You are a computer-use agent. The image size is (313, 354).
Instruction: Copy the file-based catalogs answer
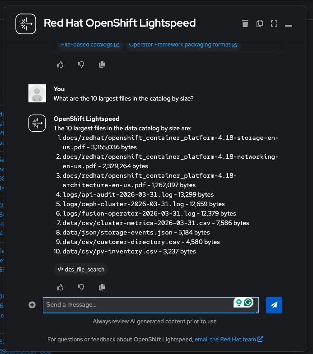click(102, 64)
